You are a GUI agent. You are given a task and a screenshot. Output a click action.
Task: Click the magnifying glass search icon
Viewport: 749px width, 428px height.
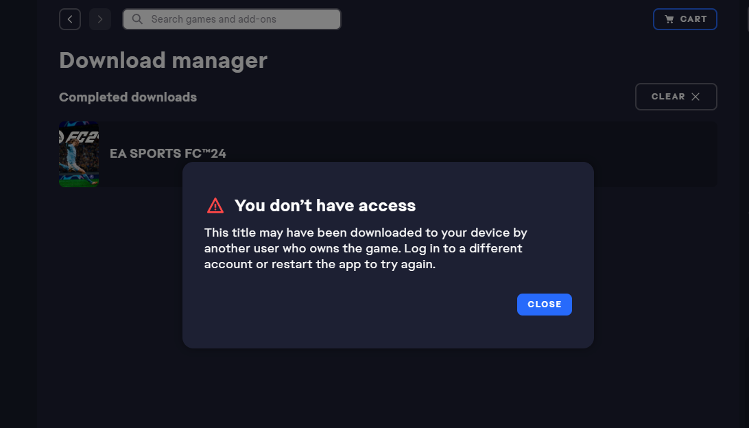coord(137,19)
